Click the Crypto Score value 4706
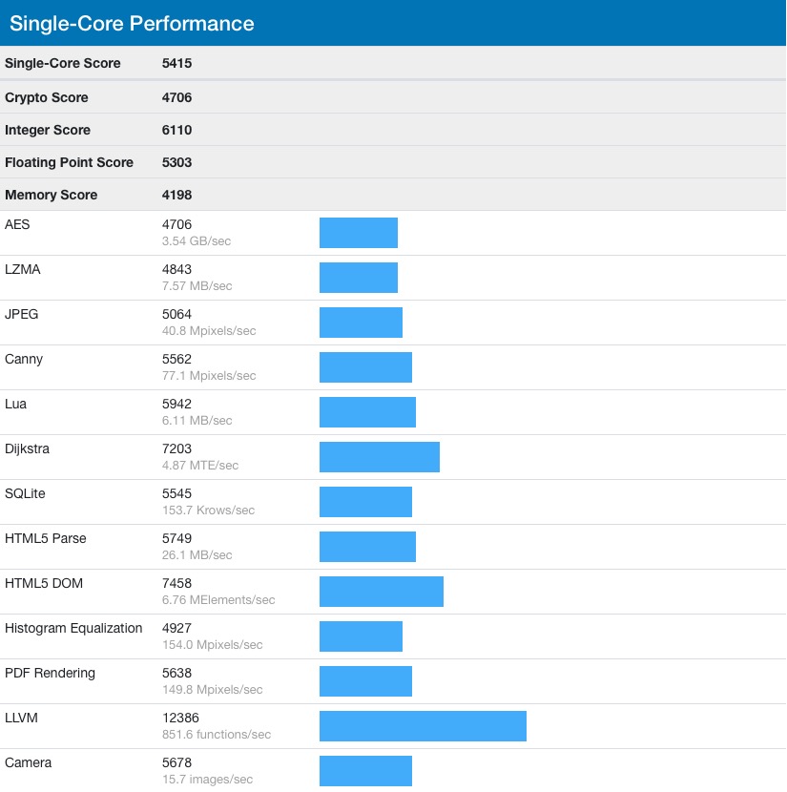 pos(177,97)
